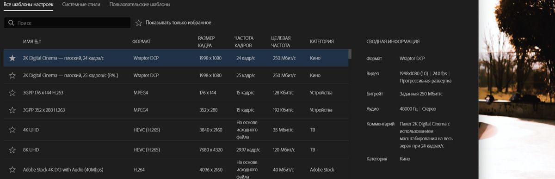
Task: Star the 4K UHD preset
Action: pyautogui.click(x=12, y=130)
